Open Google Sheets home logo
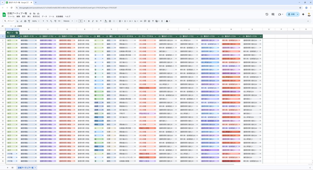Screen dimensions: 313x170 (x=4, y=15)
